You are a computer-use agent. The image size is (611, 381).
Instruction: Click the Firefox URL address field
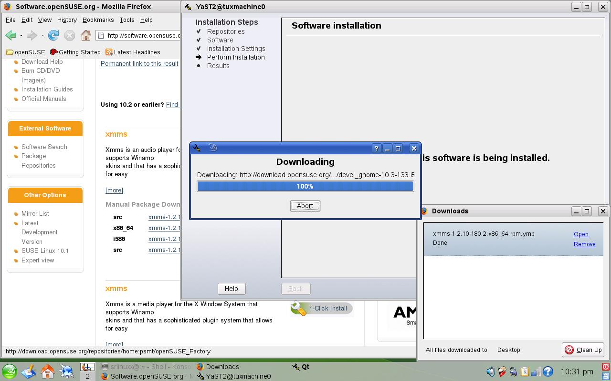[138, 35]
